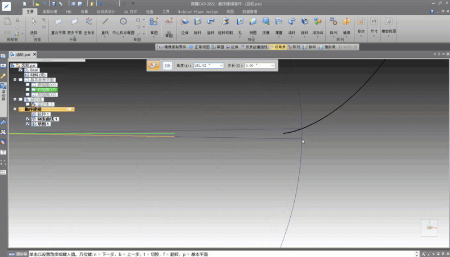450x257 pixels.
Task: Toggle the Base checkbox in tree
Action: pyautogui.click(x=21, y=70)
